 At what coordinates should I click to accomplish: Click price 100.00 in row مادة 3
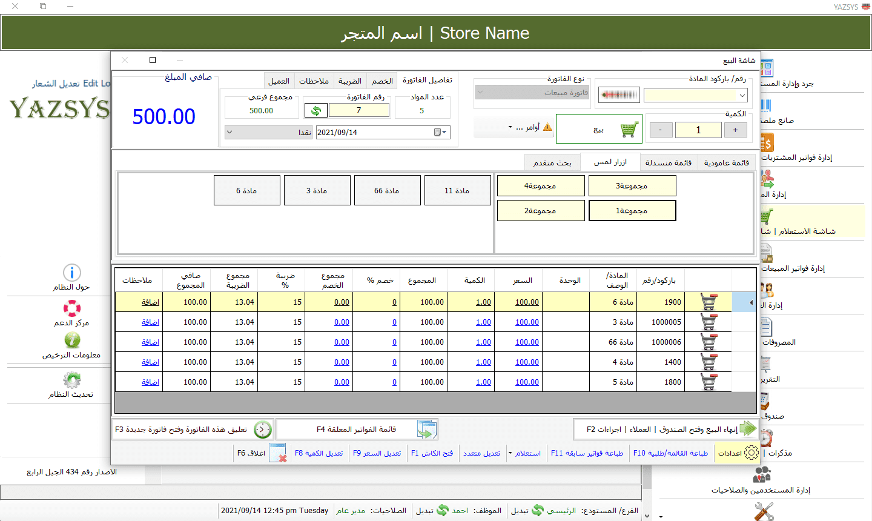(527, 322)
